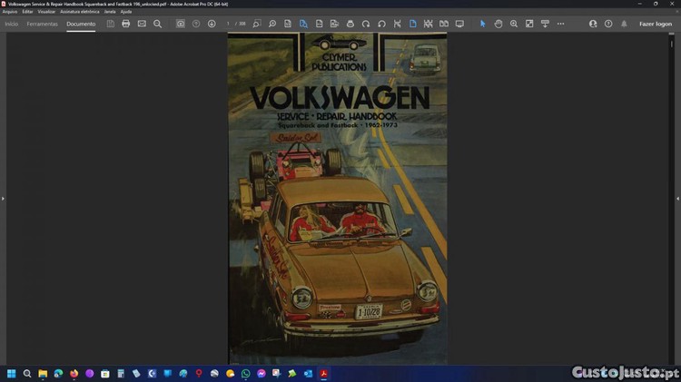
Task: Go to previous page with up arrow
Action: 196,24
